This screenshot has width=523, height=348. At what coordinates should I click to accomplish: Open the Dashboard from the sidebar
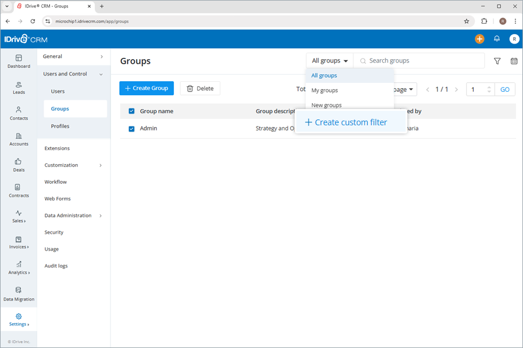[19, 61]
